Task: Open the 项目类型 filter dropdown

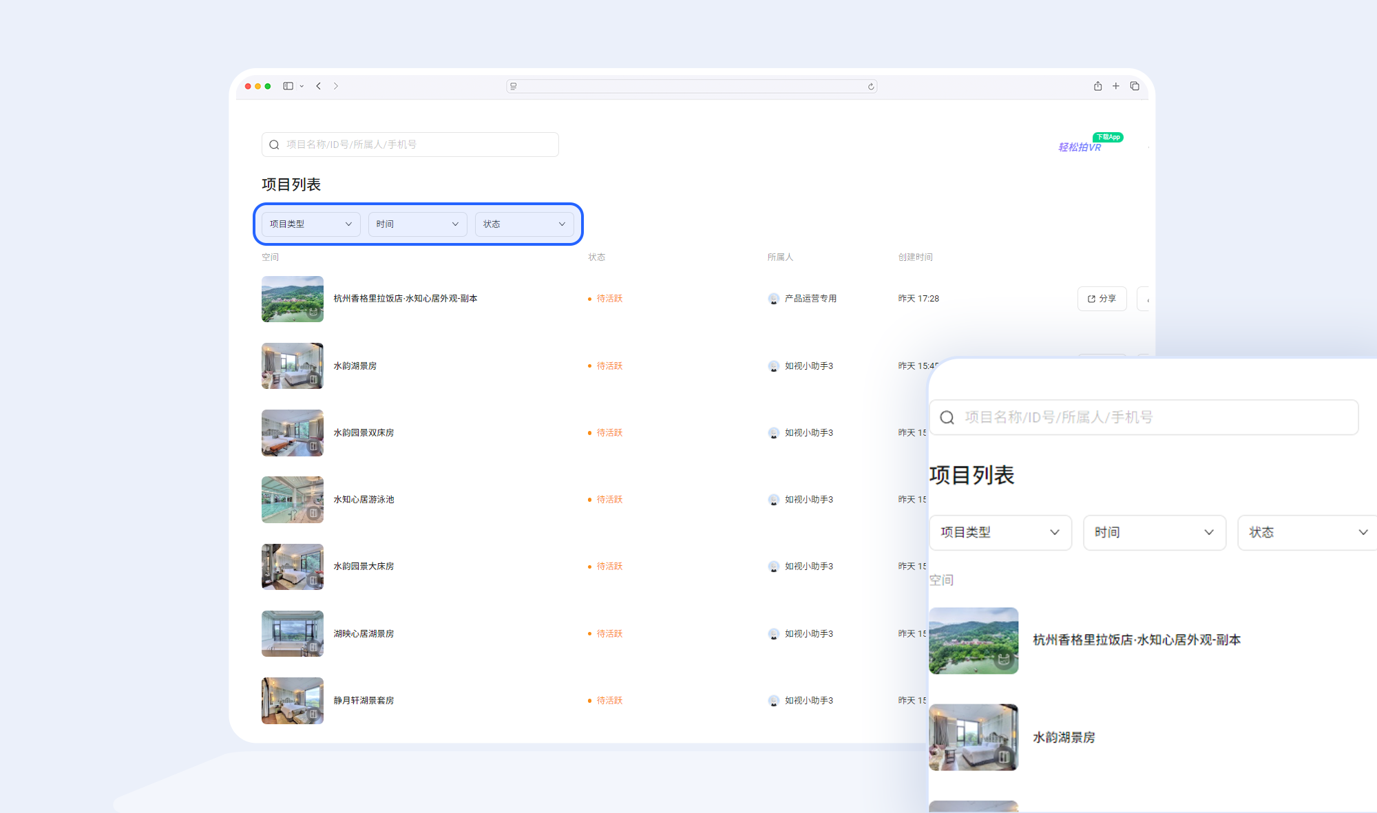Action: [x=310, y=224]
